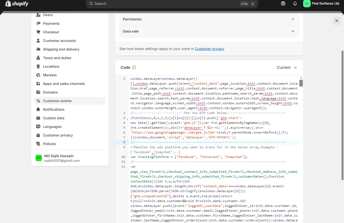Click the MH user avatar

39,158
